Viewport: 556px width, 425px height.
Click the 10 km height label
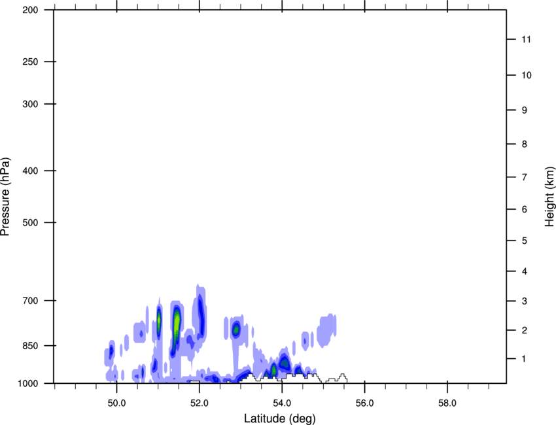click(x=526, y=75)
